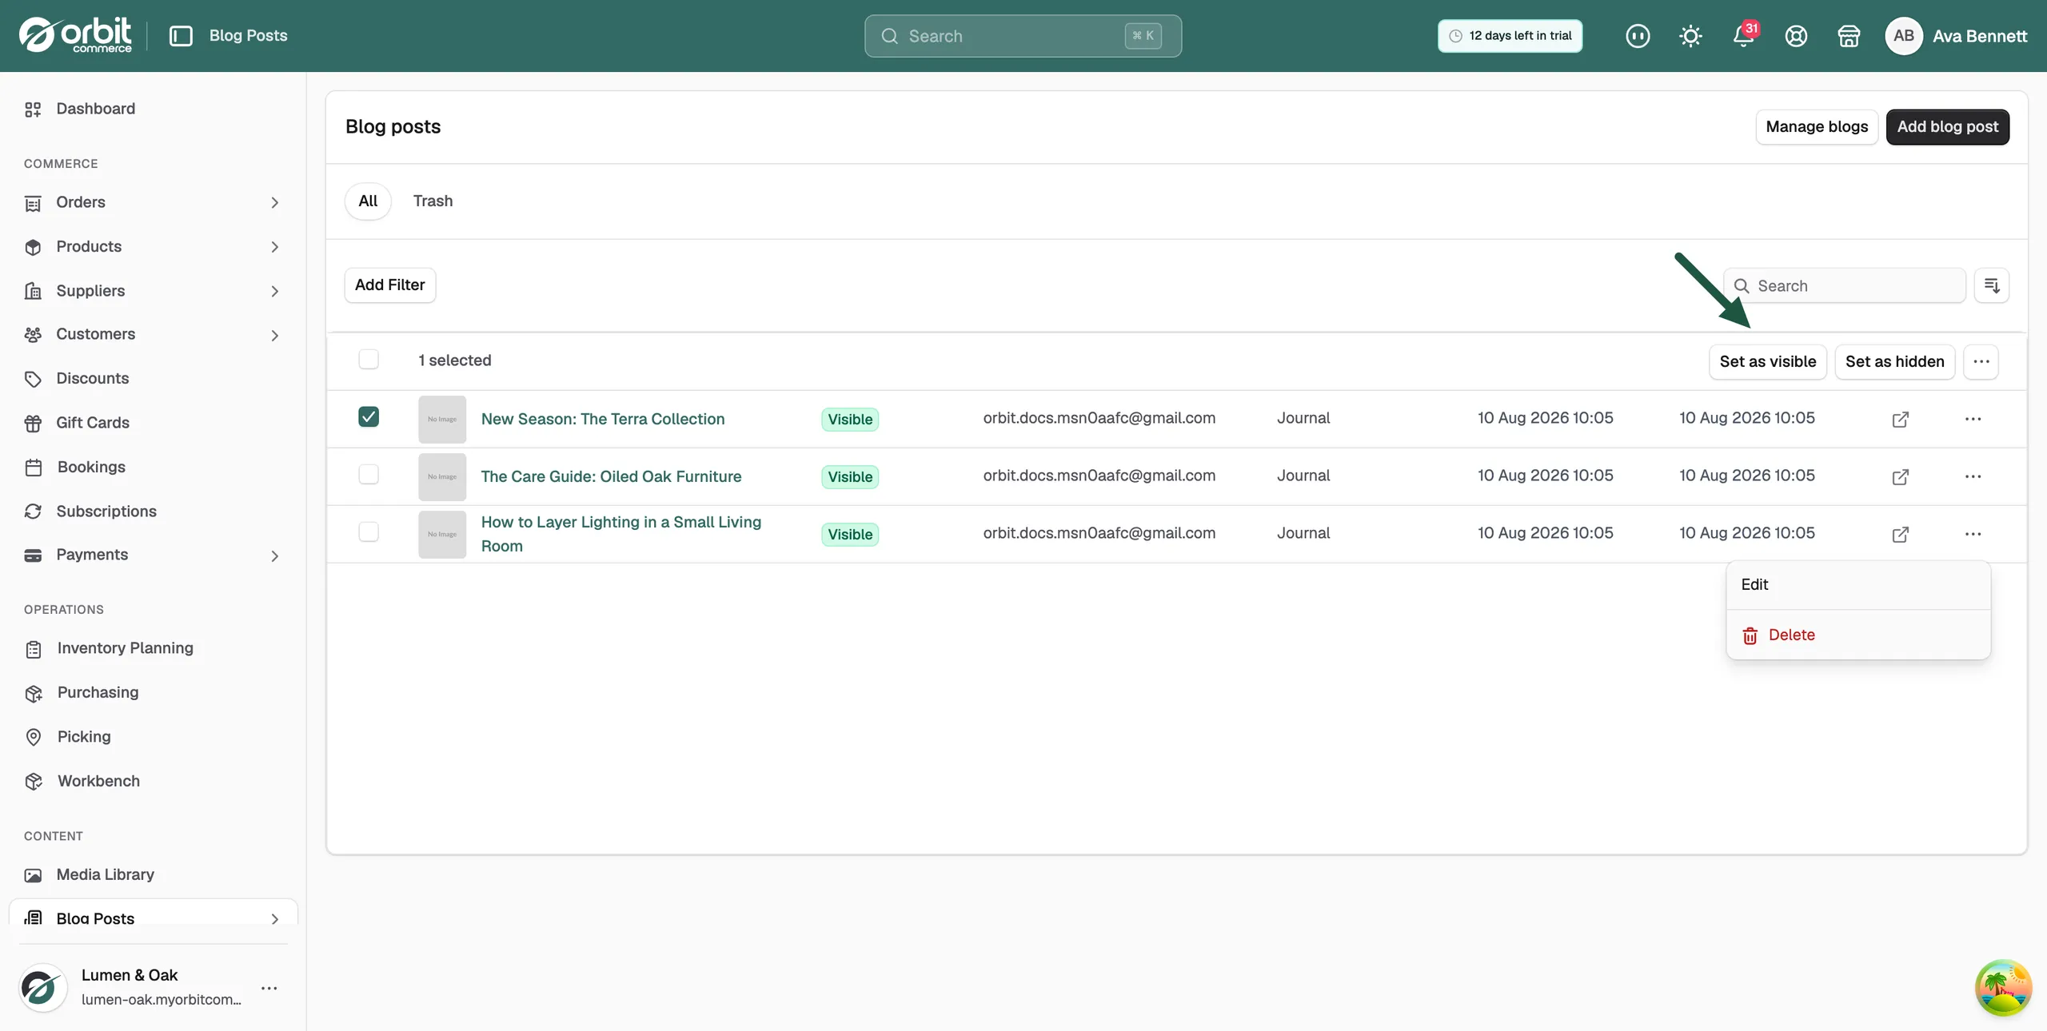Click the Lumen & Oak store name
The height and width of the screenshot is (1031, 2047).
(x=130, y=975)
